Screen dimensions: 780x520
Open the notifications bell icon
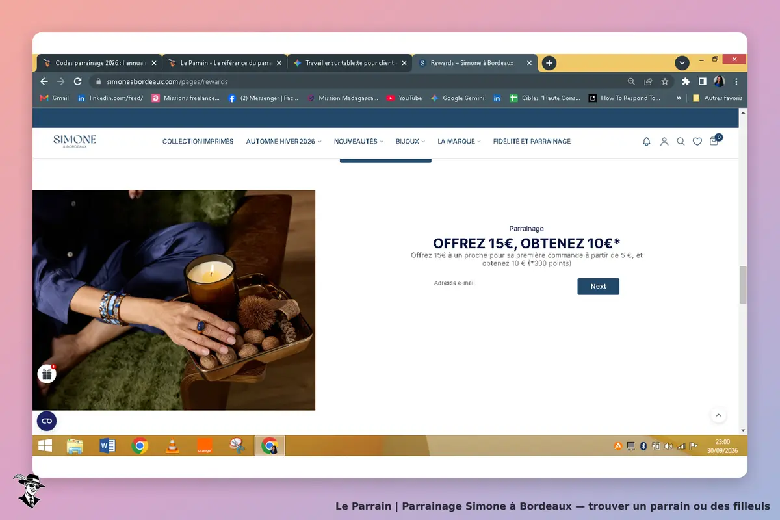click(x=647, y=141)
